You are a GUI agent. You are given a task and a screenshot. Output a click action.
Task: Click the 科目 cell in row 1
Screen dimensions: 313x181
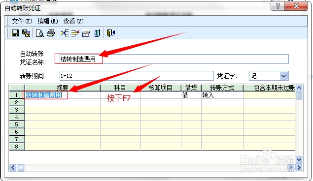pyautogui.click(x=120, y=95)
